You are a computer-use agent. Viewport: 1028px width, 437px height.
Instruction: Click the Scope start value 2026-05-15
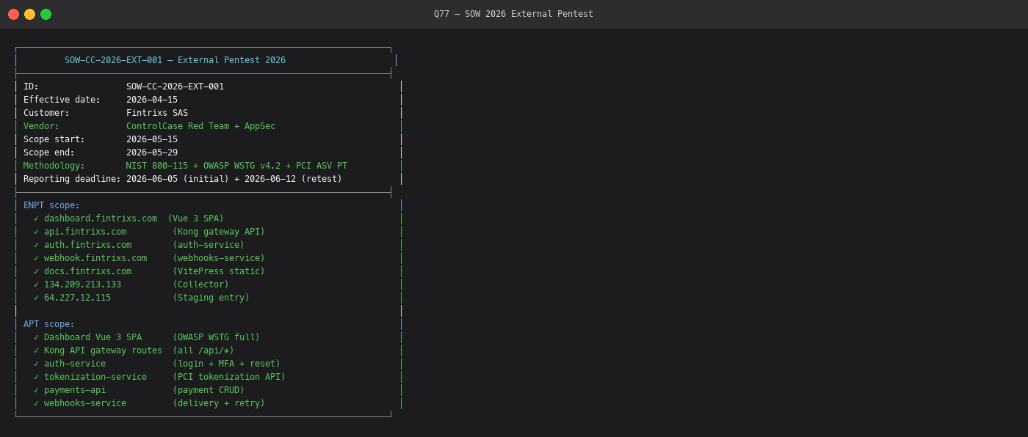(152, 139)
